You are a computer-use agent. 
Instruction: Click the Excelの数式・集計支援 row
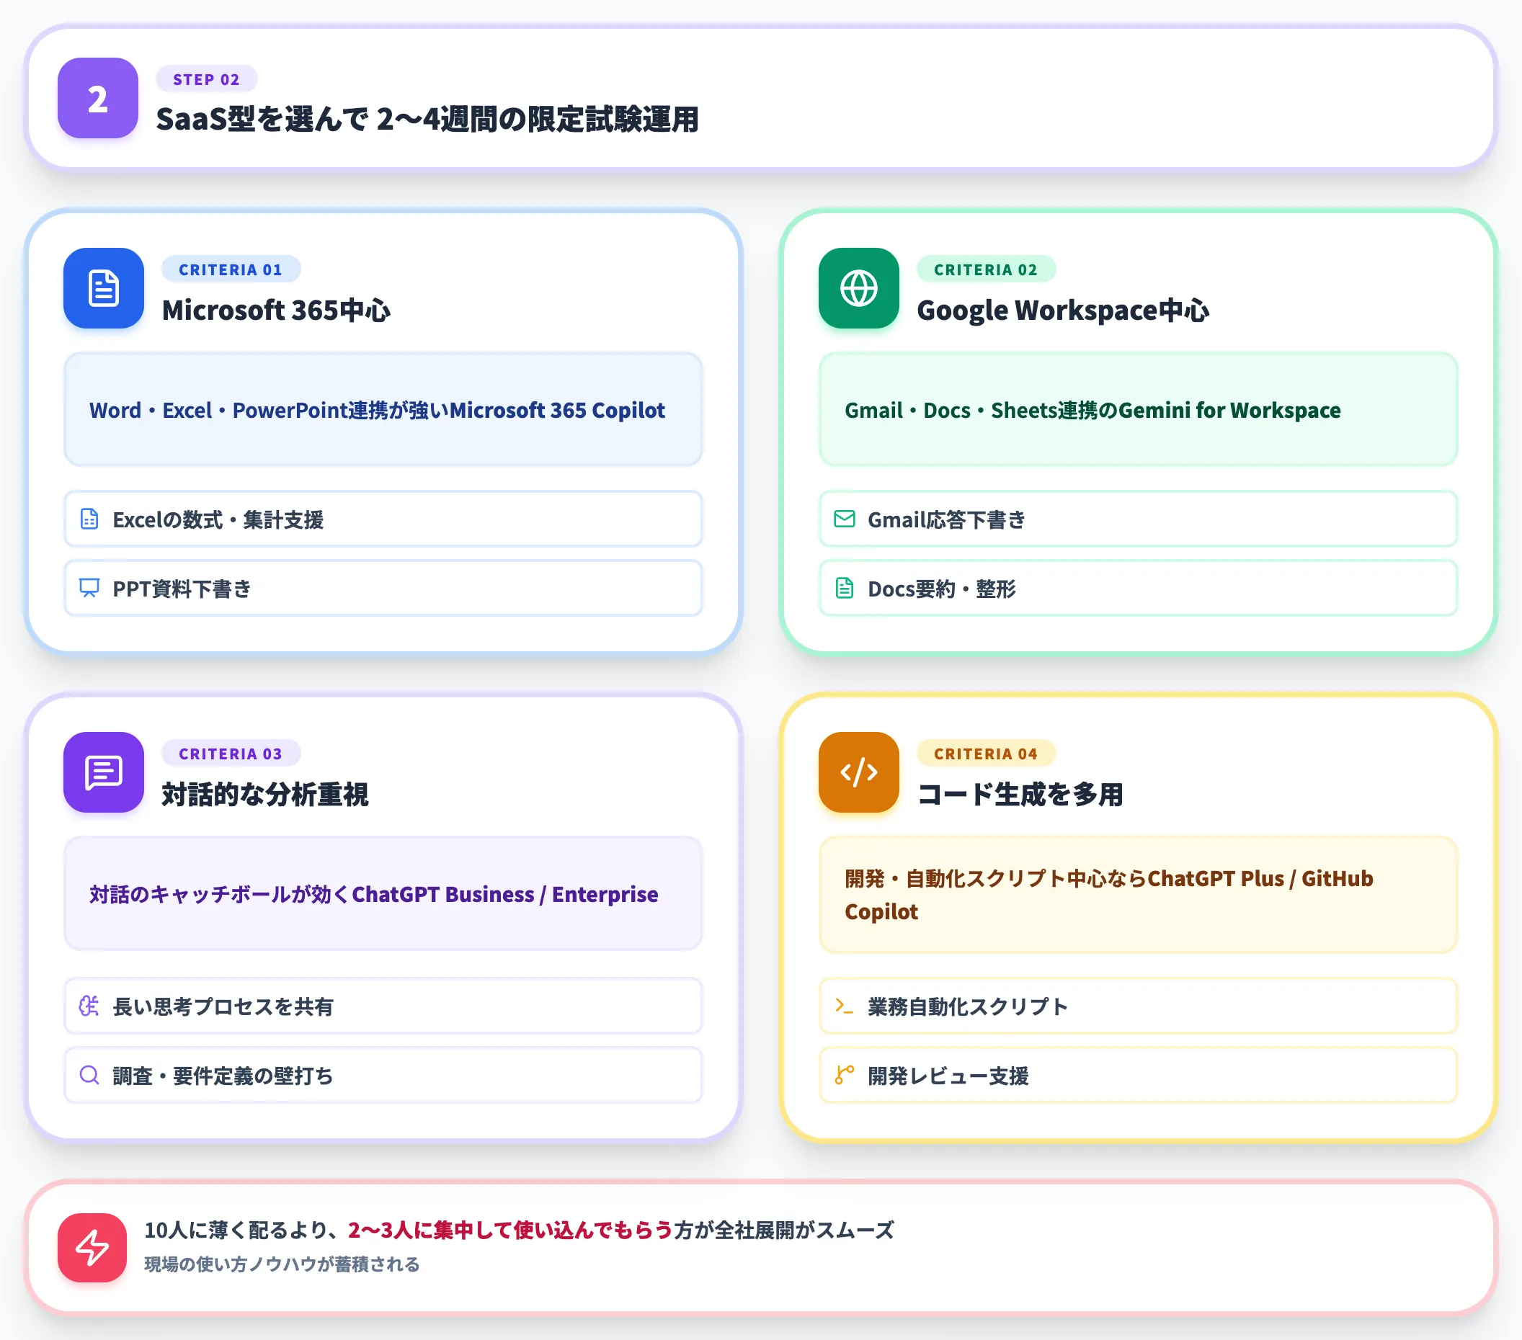(383, 519)
